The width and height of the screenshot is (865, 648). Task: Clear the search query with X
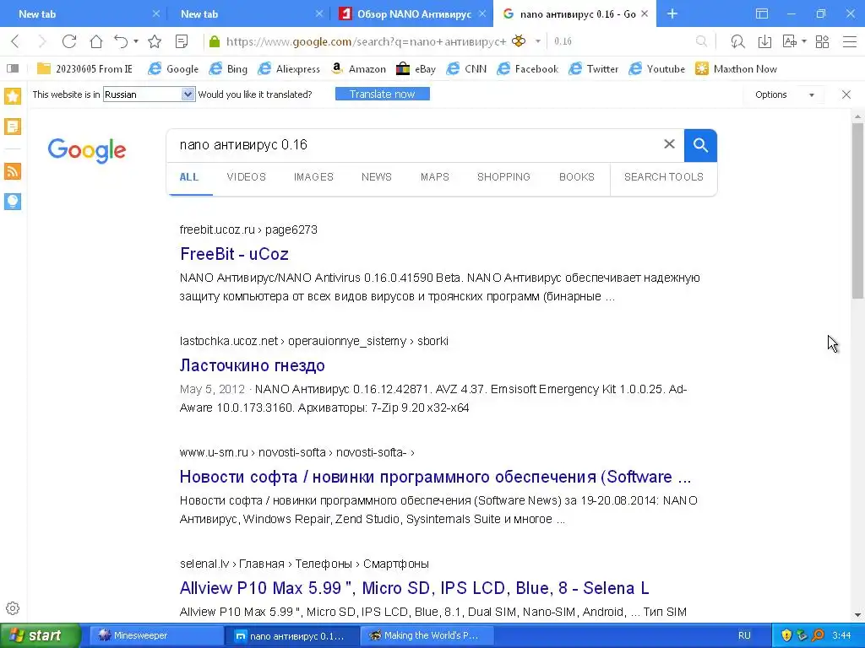(x=669, y=144)
